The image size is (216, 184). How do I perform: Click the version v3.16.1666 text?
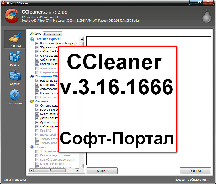(x=60, y=12)
